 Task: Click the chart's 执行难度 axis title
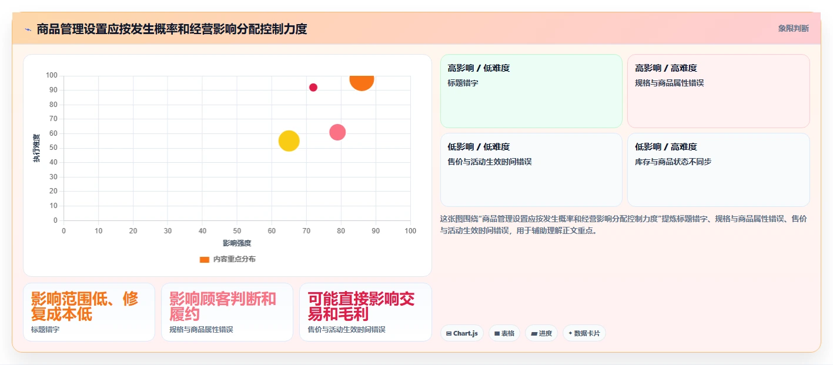(36, 148)
